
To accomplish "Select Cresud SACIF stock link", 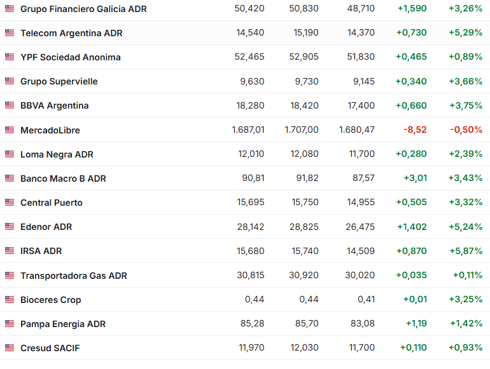I will pyautogui.click(x=50, y=348).
